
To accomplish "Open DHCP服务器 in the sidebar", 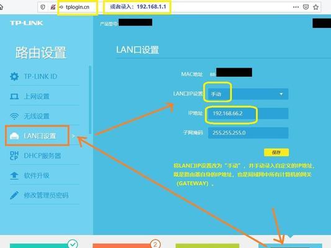I will (x=45, y=156).
